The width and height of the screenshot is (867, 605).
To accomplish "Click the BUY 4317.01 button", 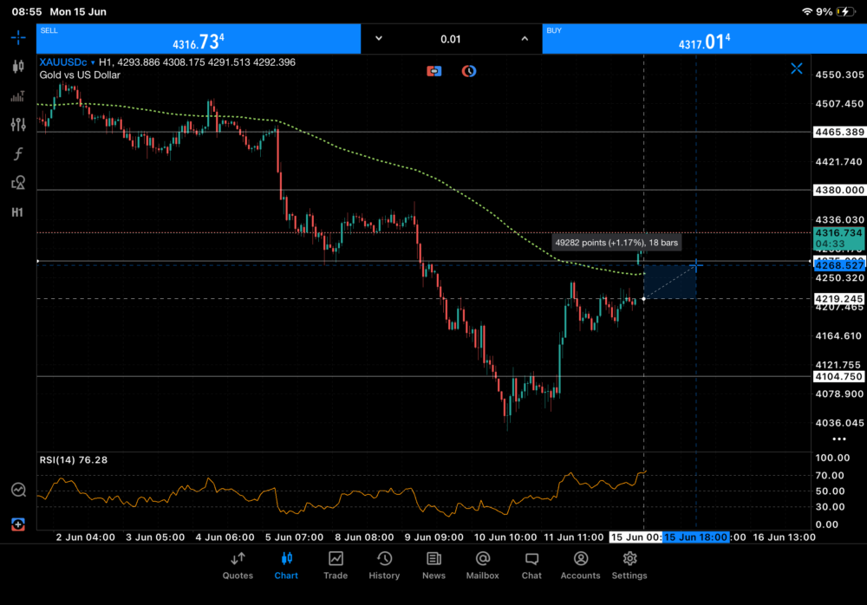I will click(704, 39).
